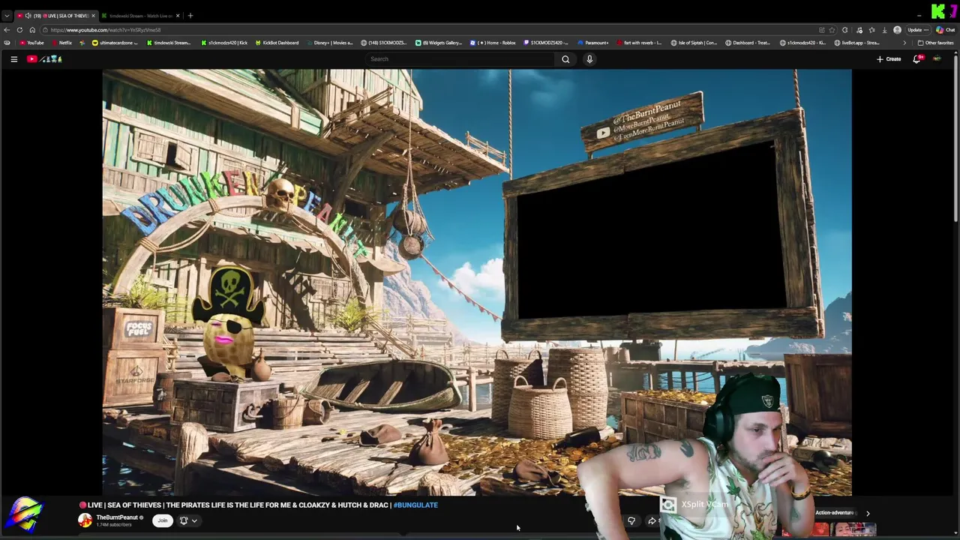
Task: Dislike the video with thumbs-down
Action: tap(631, 521)
